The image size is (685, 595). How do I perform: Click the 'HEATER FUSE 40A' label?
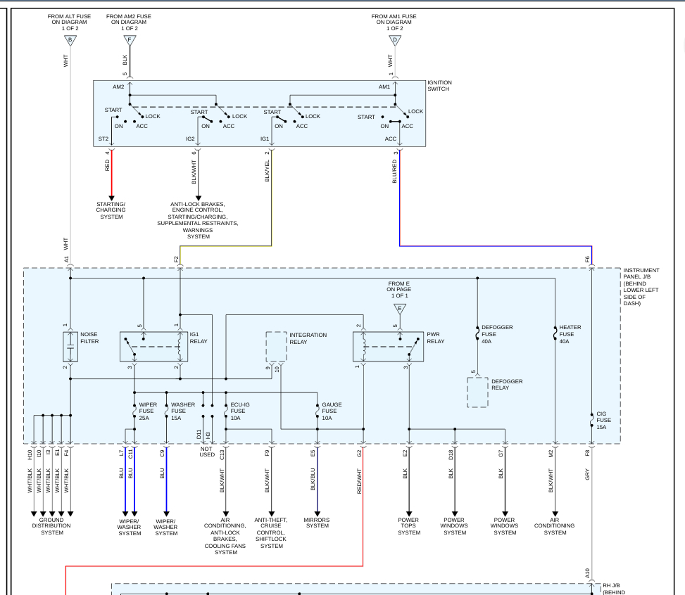tap(570, 334)
